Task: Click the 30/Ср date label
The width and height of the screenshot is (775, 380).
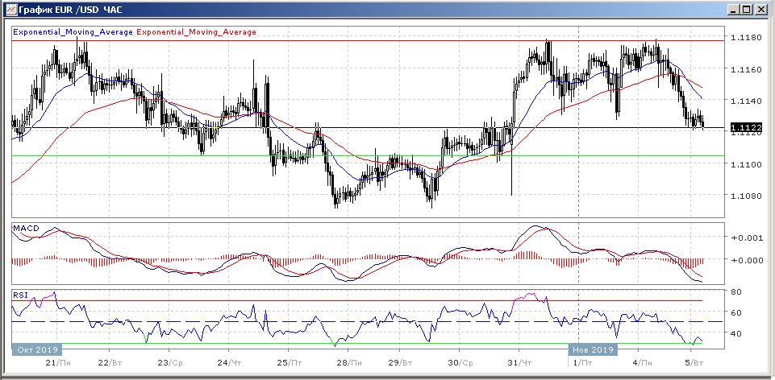Action: 460,363
